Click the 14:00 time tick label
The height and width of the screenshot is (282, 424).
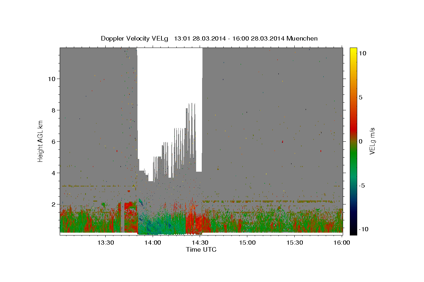(153, 243)
